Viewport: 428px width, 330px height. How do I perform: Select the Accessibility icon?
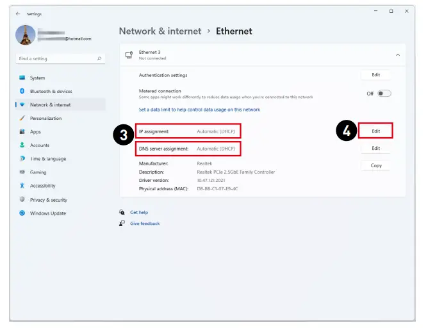click(22, 186)
